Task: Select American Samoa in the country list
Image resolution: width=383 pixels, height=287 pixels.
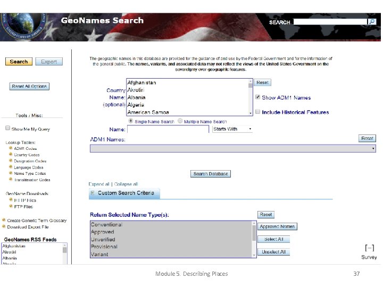Action: (x=188, y=112)
